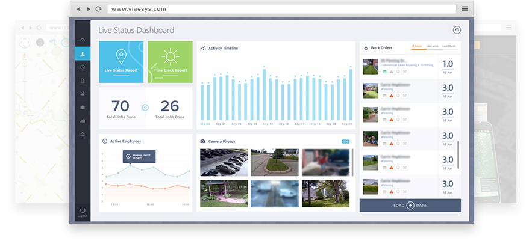Open the Live Status Report tile
Image resolution: width=529 pixels, height=241 pixels.
point(121,62)
